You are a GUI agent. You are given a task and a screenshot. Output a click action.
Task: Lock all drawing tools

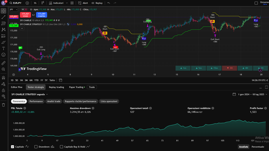[3, 90]
